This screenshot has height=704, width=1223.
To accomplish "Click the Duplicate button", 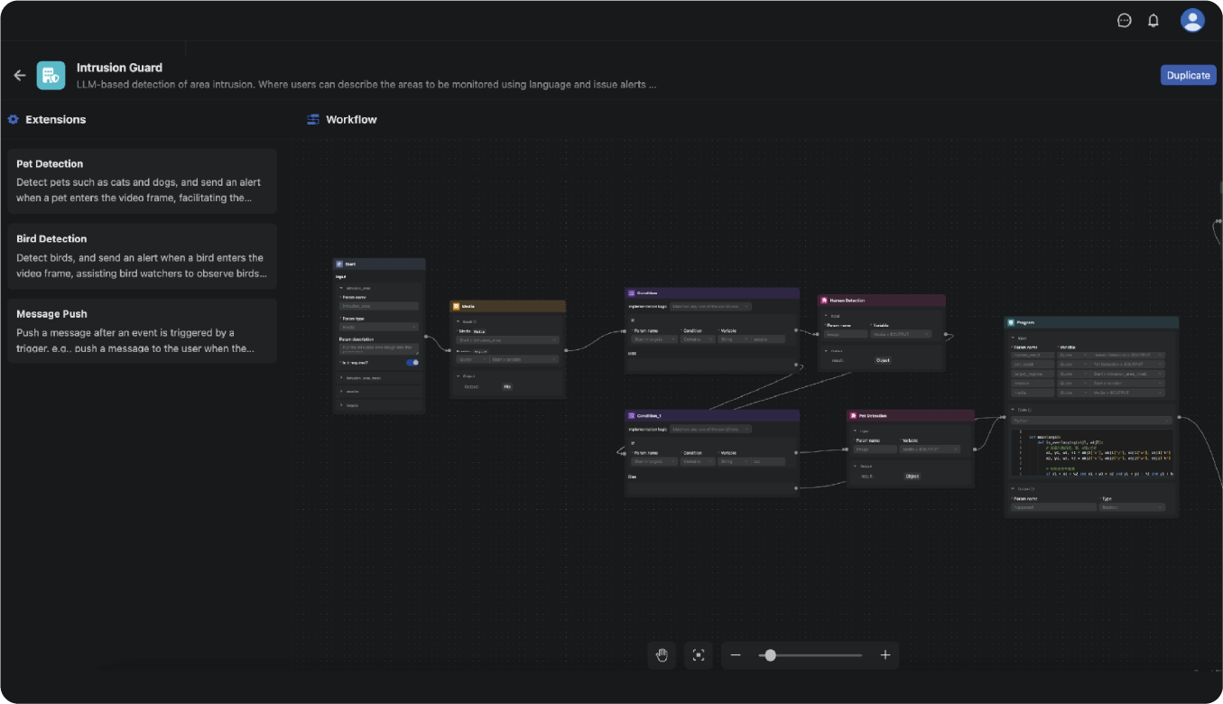I will click(1188, 75).
